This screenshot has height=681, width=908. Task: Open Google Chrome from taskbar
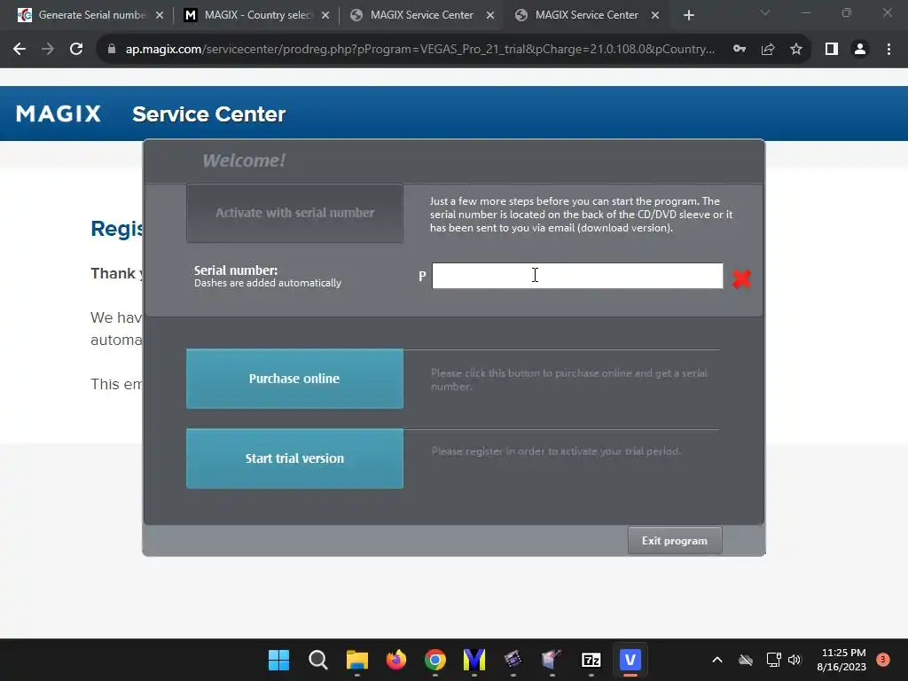tap(435, 660)
